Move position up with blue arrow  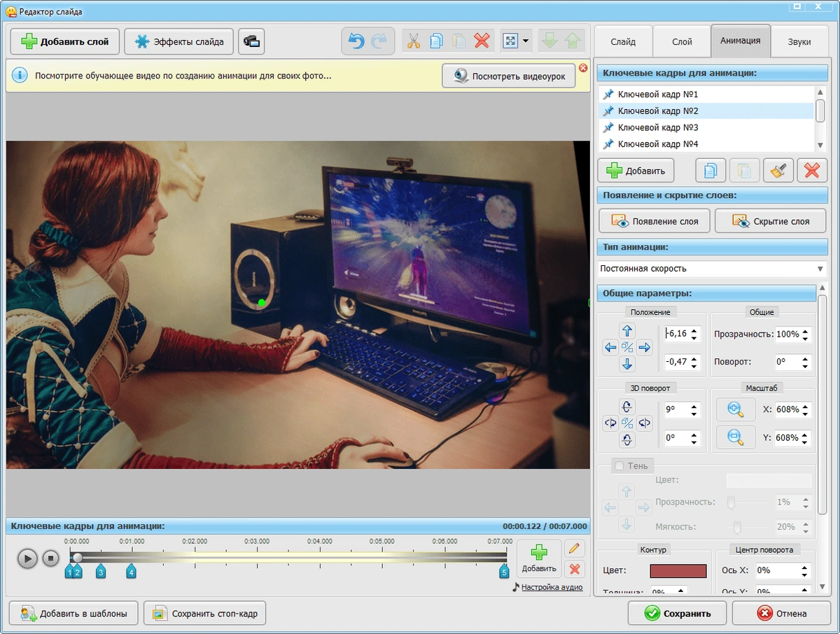[627, 331]
